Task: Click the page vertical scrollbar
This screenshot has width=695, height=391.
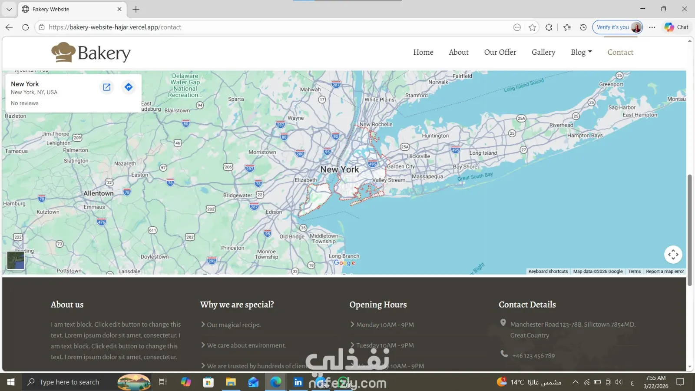Action: pyautogui.click(x=689, y=230)
